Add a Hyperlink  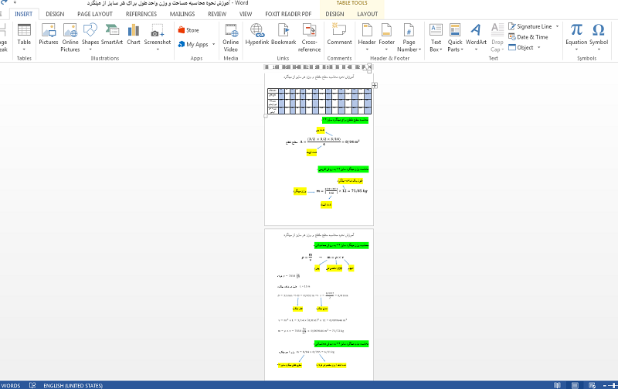pos(257,34)
